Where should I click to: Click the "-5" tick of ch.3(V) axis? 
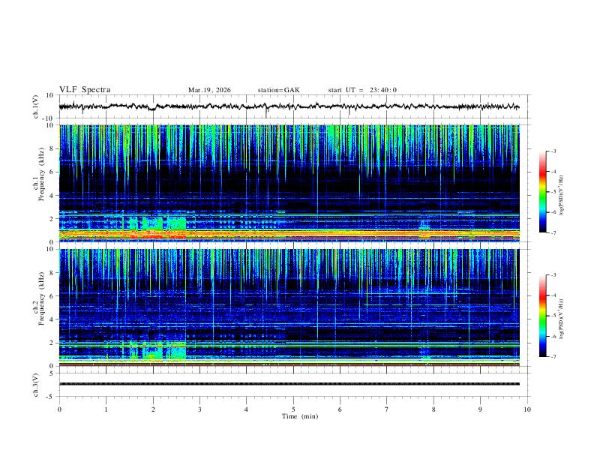click(x=51, y=397)
